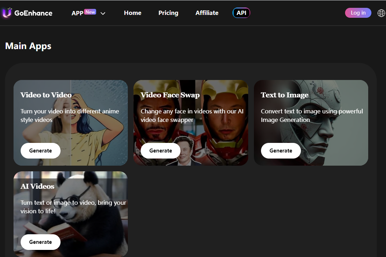
Task: Click 'Turn text or image to video' description
Action: click(73, 207)
